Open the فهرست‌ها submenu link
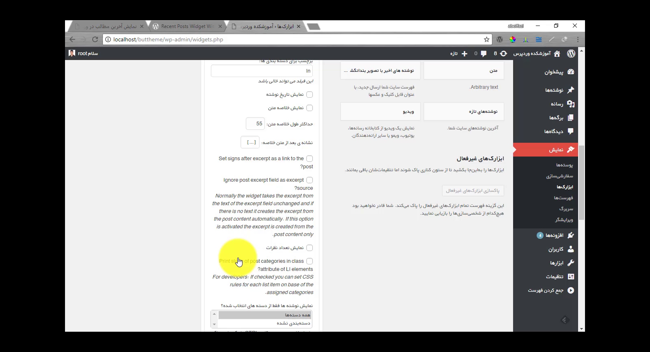Screen dimensions: 650x352 (563, 198)
